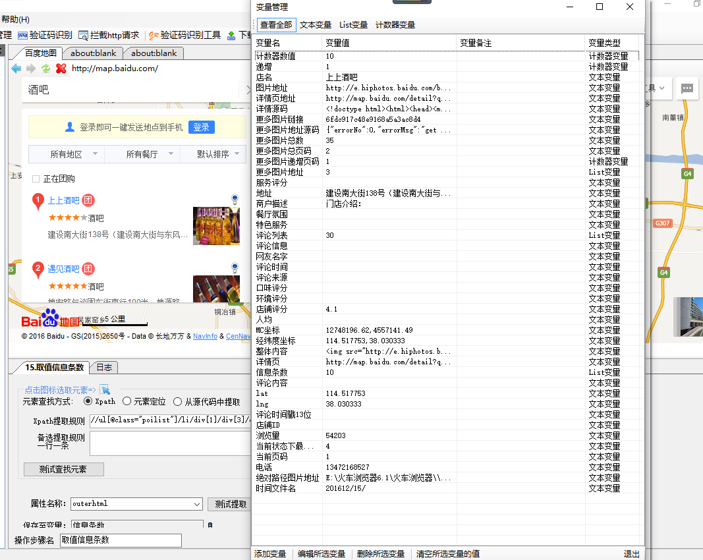Open the 验证码识别工具 toolbar item
This screenshot has height=560, width=703.
click(x=184, y=35)
